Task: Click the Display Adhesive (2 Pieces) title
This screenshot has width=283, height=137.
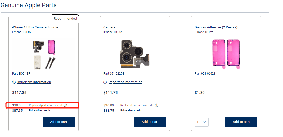Action: coord(216,27)
